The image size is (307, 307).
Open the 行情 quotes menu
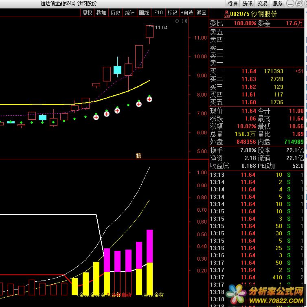[232, 3]
